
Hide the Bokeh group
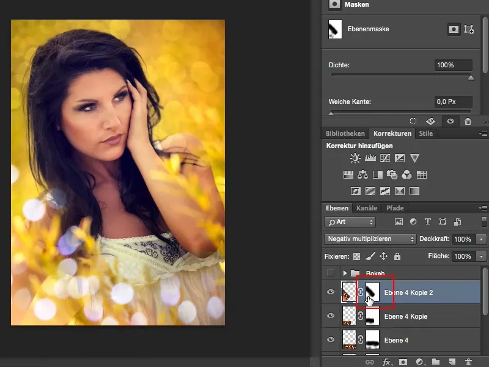pyautogui.click(x=331, y=273)
